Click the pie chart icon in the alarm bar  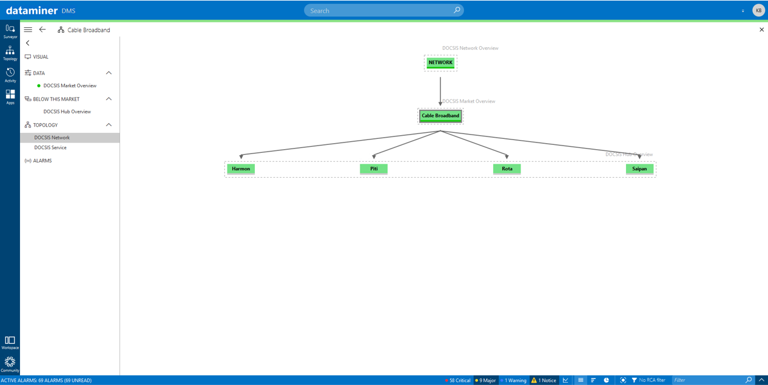pyautogui.click(x=606, y=380)
